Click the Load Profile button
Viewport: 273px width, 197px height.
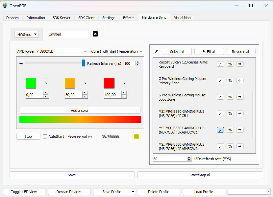pyautogui.click(x=204, y=192)
